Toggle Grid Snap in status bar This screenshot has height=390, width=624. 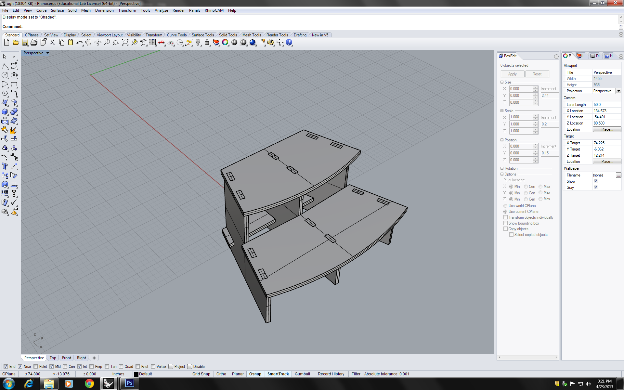tap(201, 374)
